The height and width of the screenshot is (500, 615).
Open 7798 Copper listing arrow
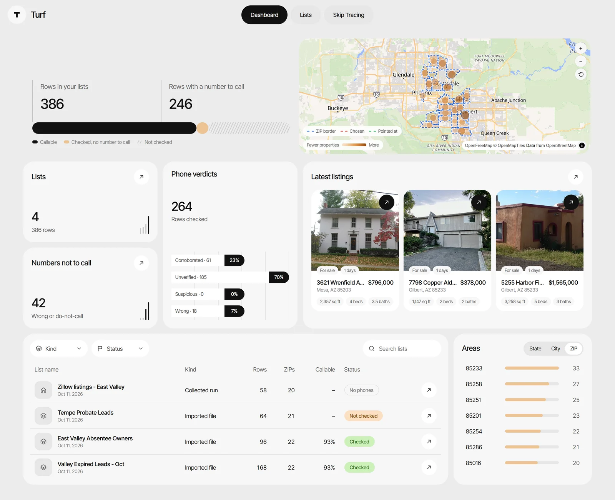(479, 202)
